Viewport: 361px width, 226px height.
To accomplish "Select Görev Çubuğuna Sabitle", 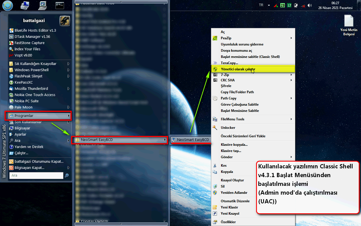I will click(239, 104).
